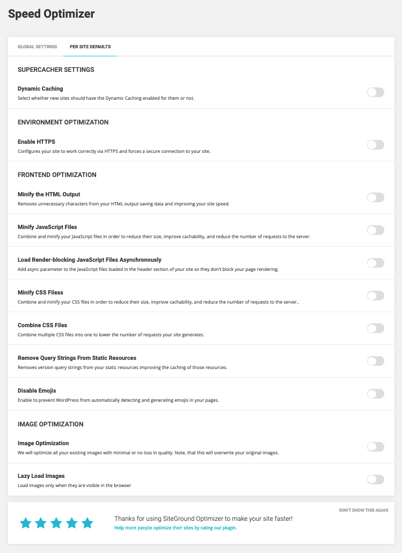Dismiss banner with Don't Show This Again
Viewport: 402px width, 553px height.
[363, 510]
